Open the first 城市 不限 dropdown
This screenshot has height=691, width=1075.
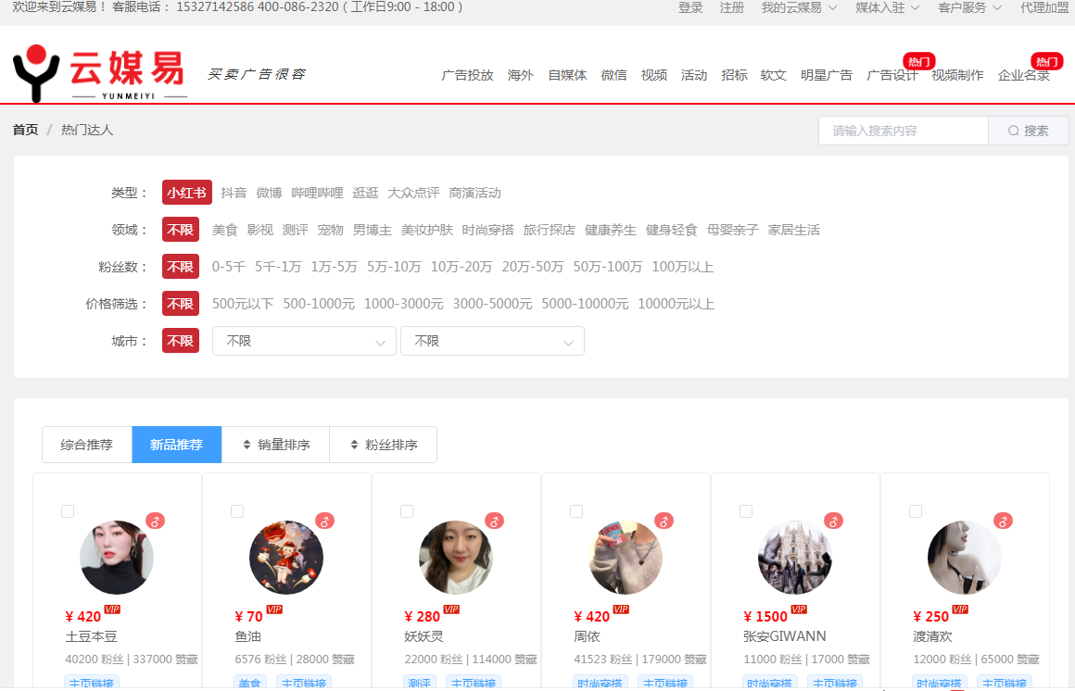coord(304,341)
